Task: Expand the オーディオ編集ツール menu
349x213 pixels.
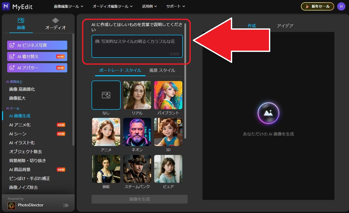Action: 113,6
